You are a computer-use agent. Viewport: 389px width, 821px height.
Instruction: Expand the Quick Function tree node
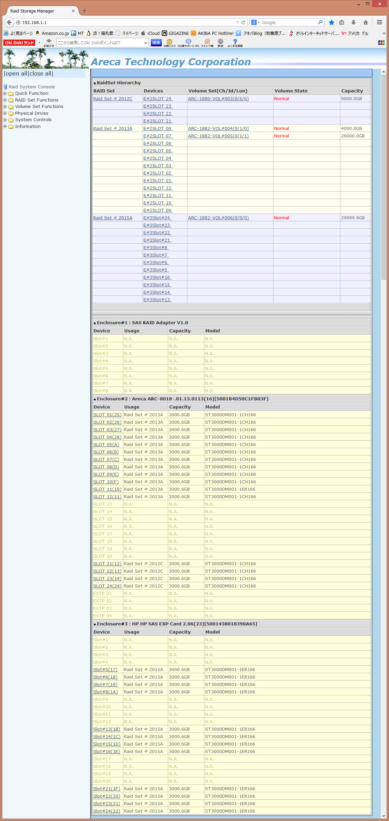(x=5, y=93)
